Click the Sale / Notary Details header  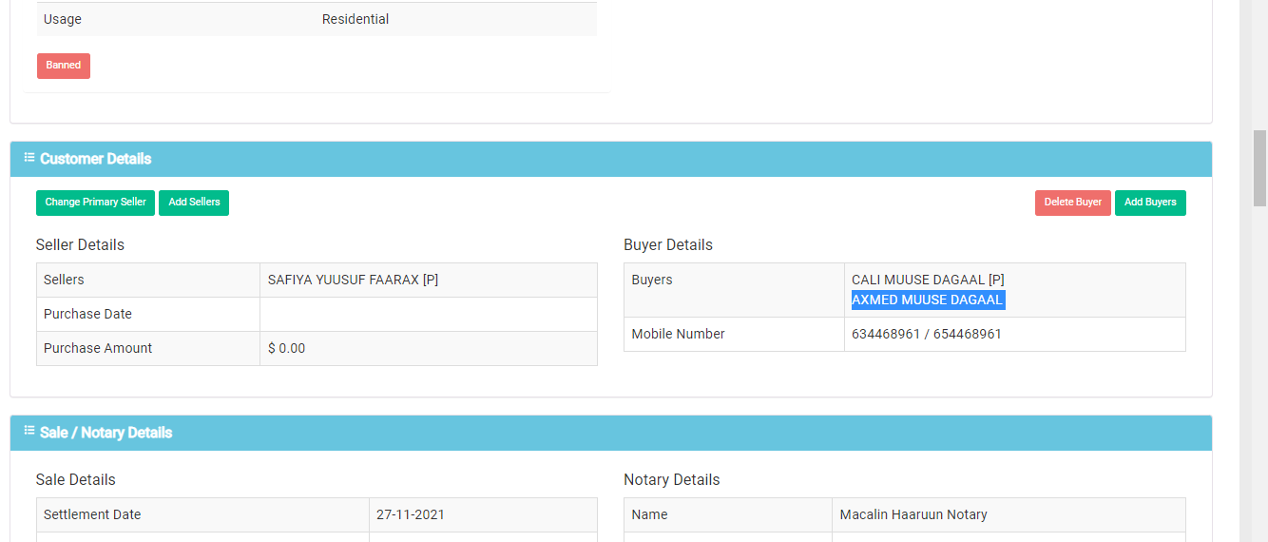pyautogui.click(x=611, y=433)
